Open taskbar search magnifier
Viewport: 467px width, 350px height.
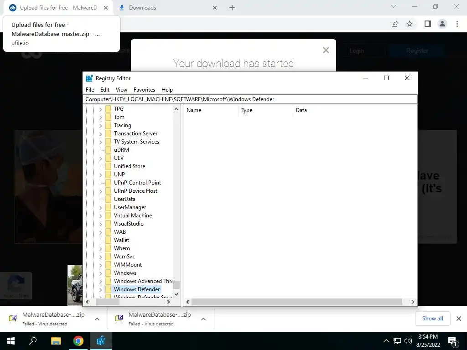(33, 341)
